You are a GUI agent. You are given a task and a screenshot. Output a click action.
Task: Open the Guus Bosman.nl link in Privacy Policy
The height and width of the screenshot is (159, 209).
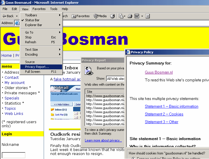pos(159,72)
